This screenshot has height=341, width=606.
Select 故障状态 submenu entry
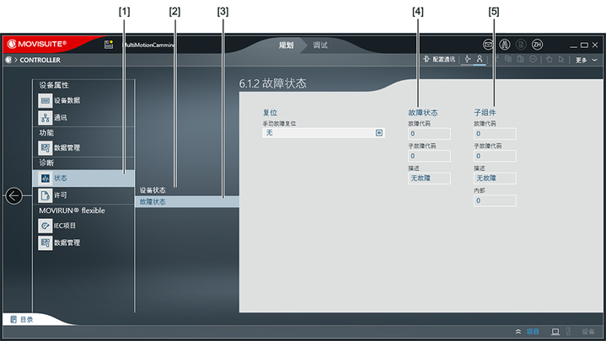(x=153, y=202)
